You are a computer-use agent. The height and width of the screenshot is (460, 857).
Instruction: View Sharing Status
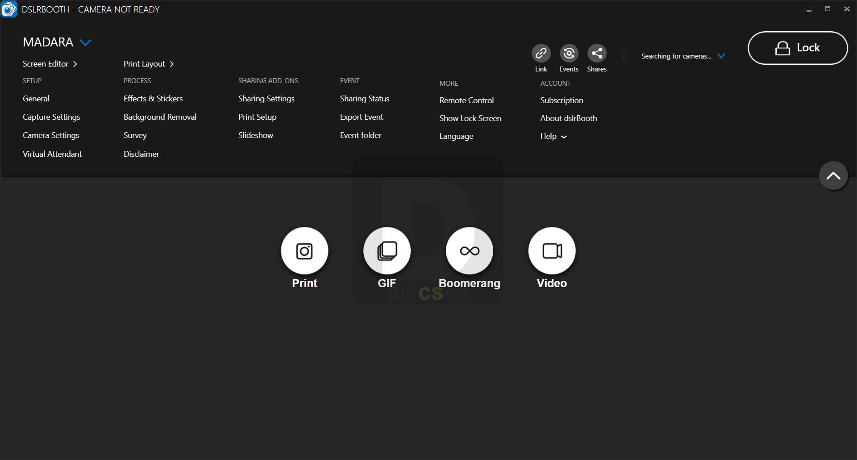365,99
